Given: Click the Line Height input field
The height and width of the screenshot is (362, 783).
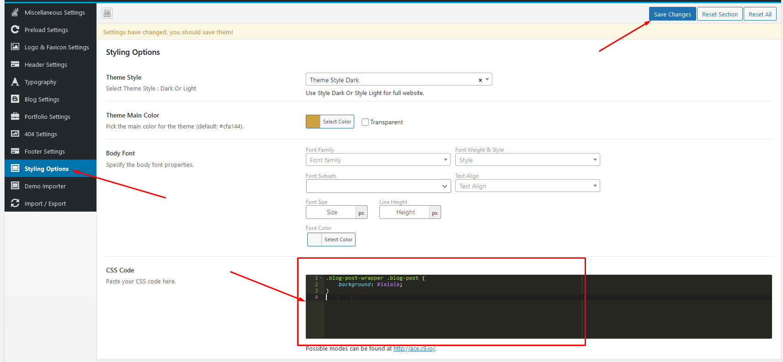Looking at the screenshot, I should (x=405, y=212).
